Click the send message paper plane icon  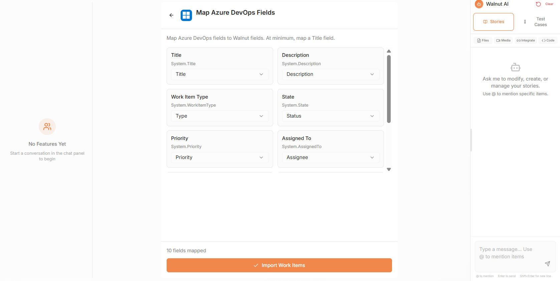pos(547,264)
